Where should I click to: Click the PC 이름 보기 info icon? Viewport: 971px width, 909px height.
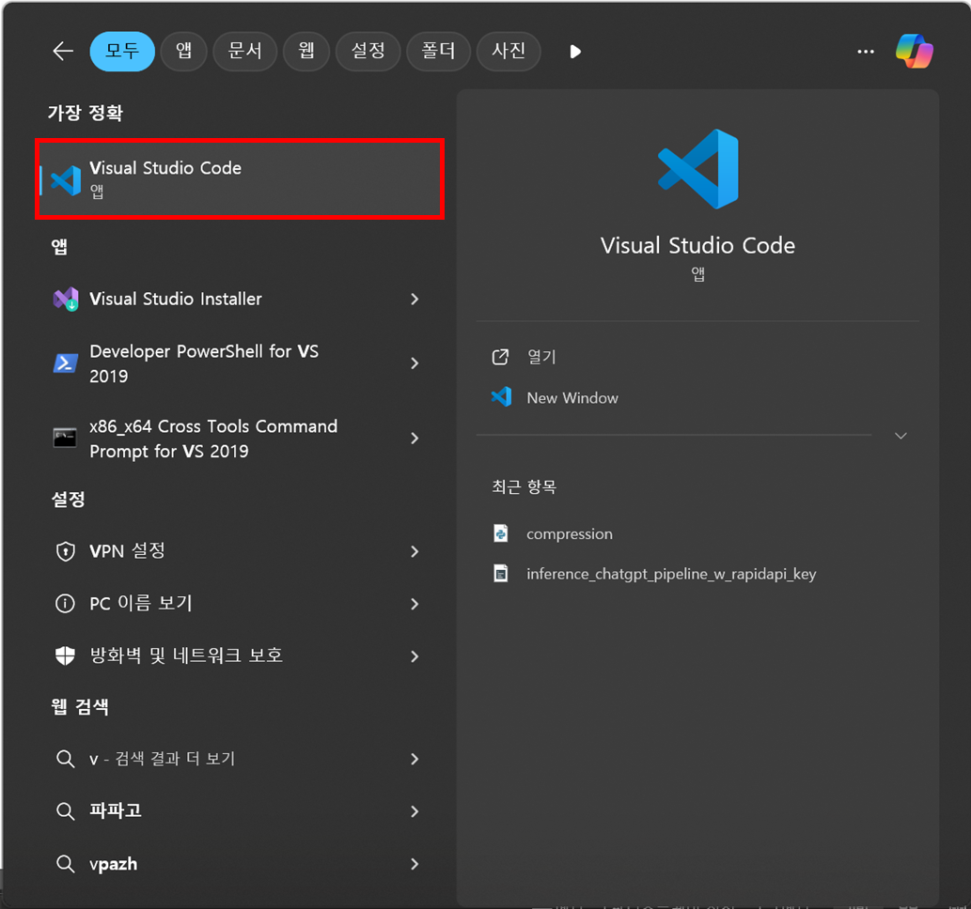65,603
